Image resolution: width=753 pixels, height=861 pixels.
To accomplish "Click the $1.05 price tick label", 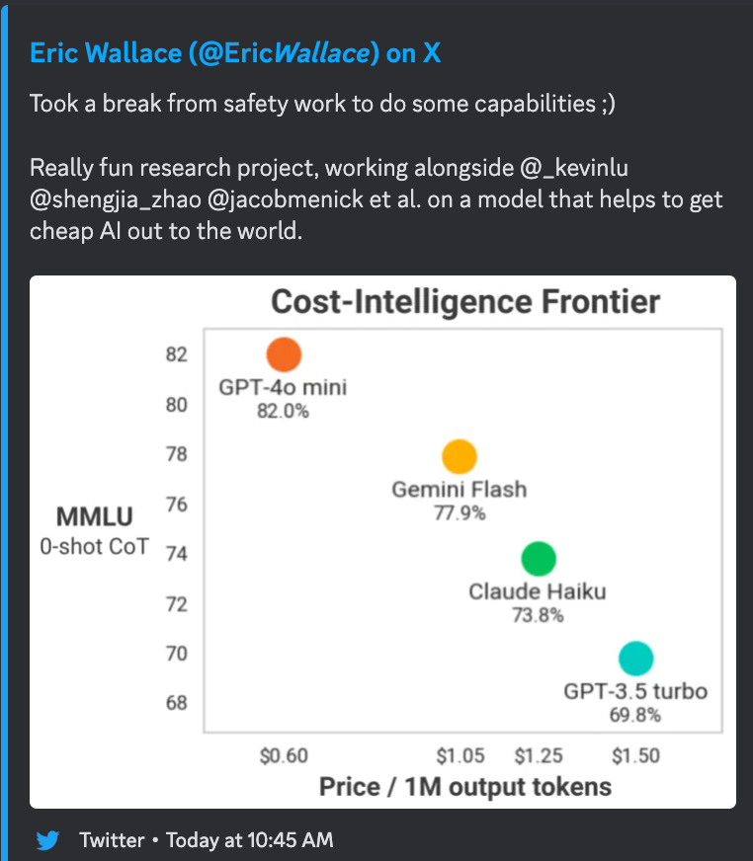I will tap(460, 756).
